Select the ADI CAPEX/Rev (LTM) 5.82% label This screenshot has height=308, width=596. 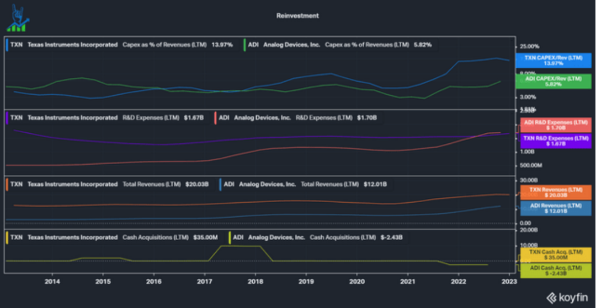pos(554,81)
